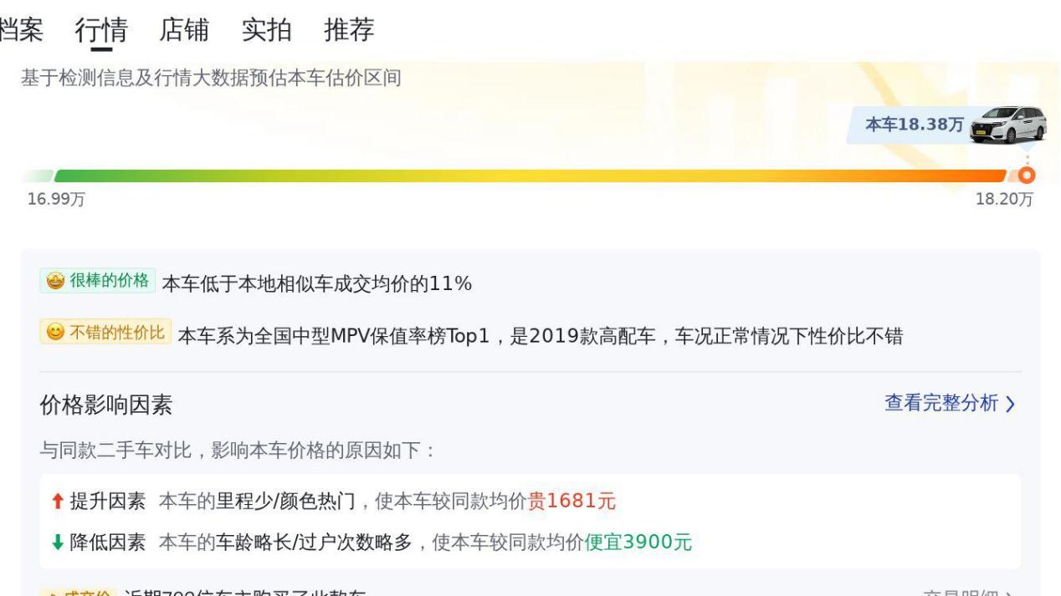Screen dimensions: 1061x596
Task: Go to the 实拍 tab
Action: pyautogui.click(x=266, y=30)
